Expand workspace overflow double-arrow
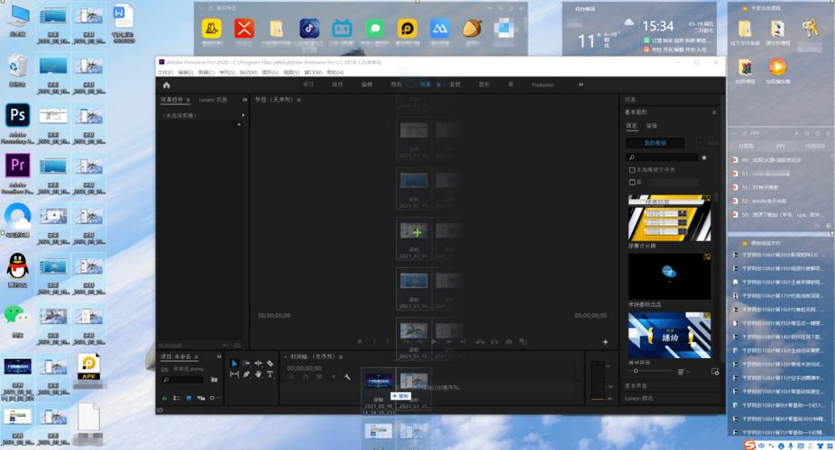This screenshot has width=835, height=450. coord(581,85)
